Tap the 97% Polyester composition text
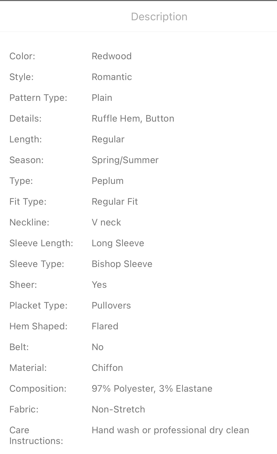Screen dimensions: 277x454 point(152,389)
